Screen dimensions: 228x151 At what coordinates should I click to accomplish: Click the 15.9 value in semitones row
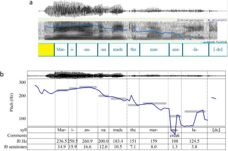pos(73,147)
